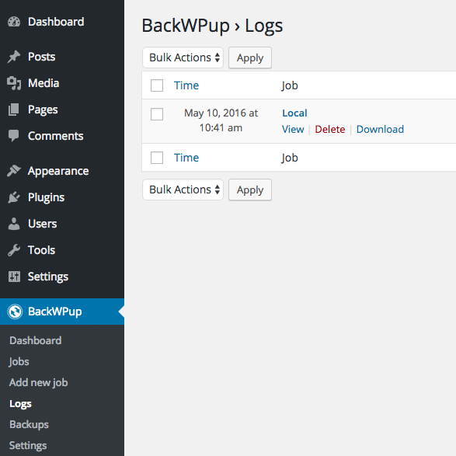Click the 'BackWPup › Logs' page heading
The width and height of the screenshot is (456, 456).
point(212,26)
